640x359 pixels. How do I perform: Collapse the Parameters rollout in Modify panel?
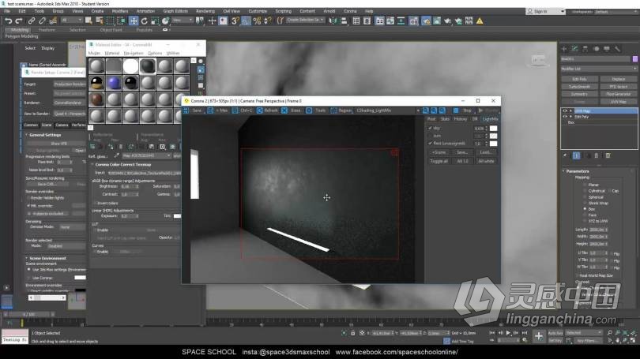578,171
